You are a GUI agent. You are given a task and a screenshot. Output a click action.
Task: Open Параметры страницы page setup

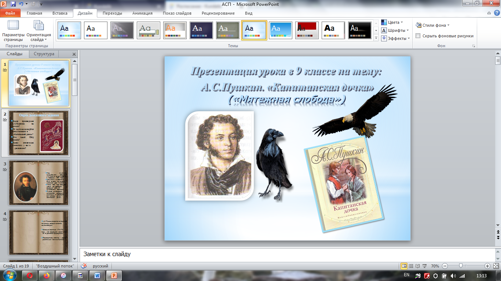(x=13, y=31)
